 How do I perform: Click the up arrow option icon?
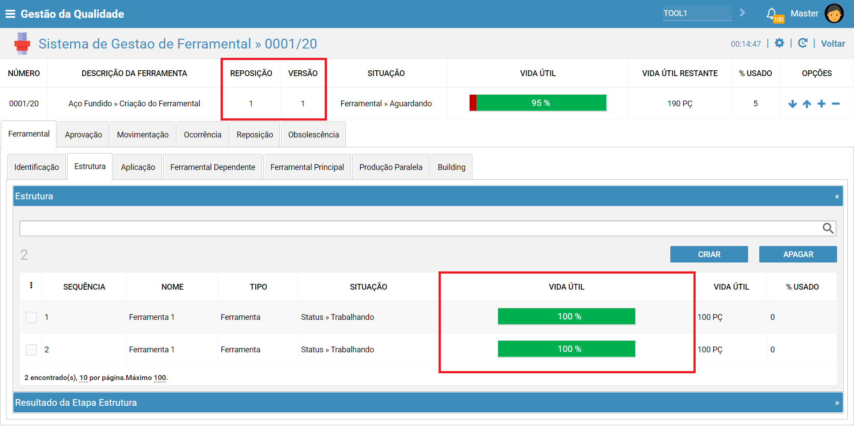click(807, 104)
